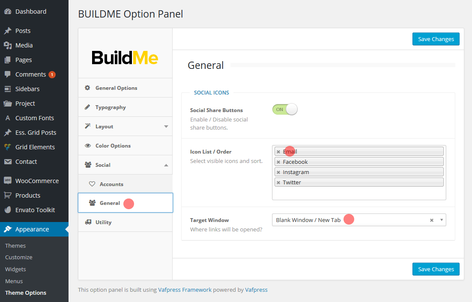
Task: Toggle Social Share Buttons switch off
Action: pos(285,110)
